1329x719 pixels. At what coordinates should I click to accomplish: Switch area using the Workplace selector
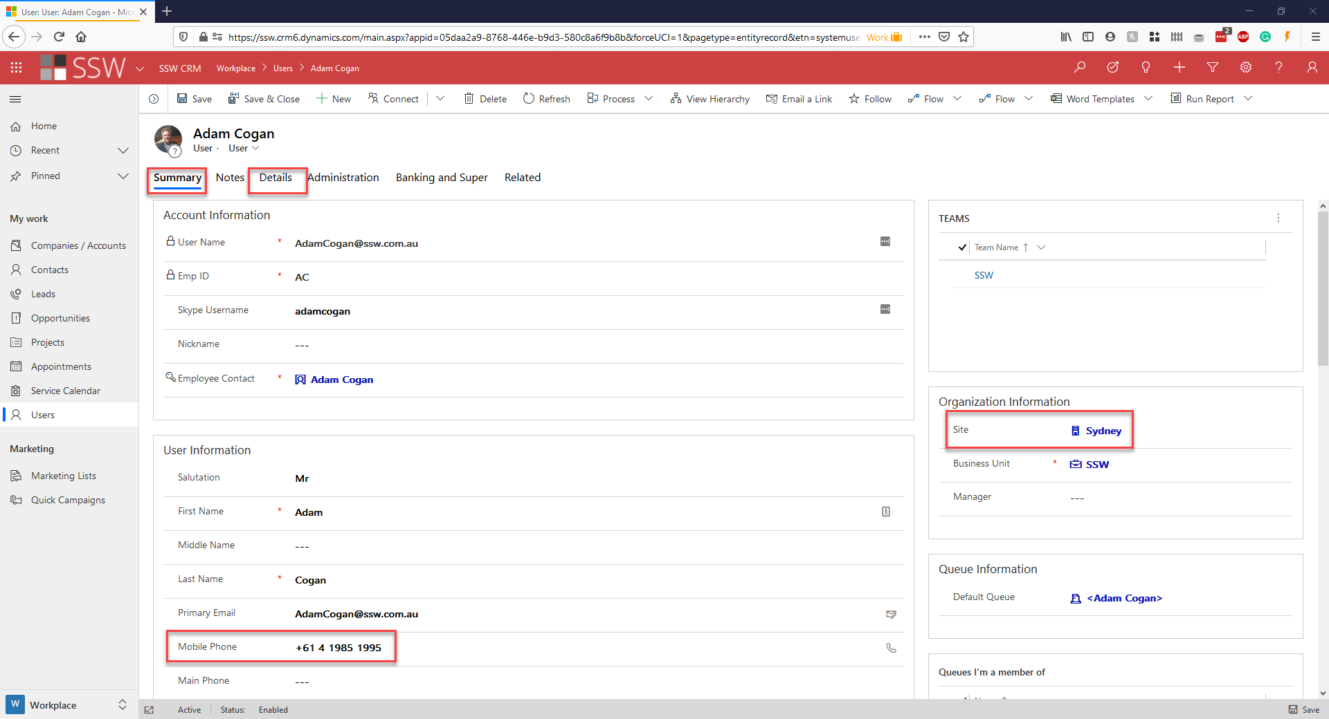pyautogui.click(x=68, y=704)
